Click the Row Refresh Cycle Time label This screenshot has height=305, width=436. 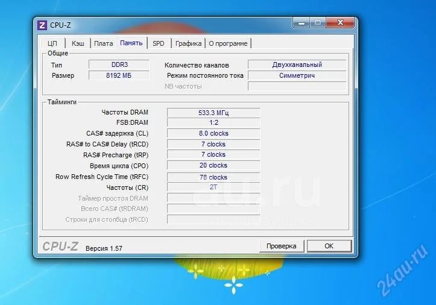coord(102,177)
